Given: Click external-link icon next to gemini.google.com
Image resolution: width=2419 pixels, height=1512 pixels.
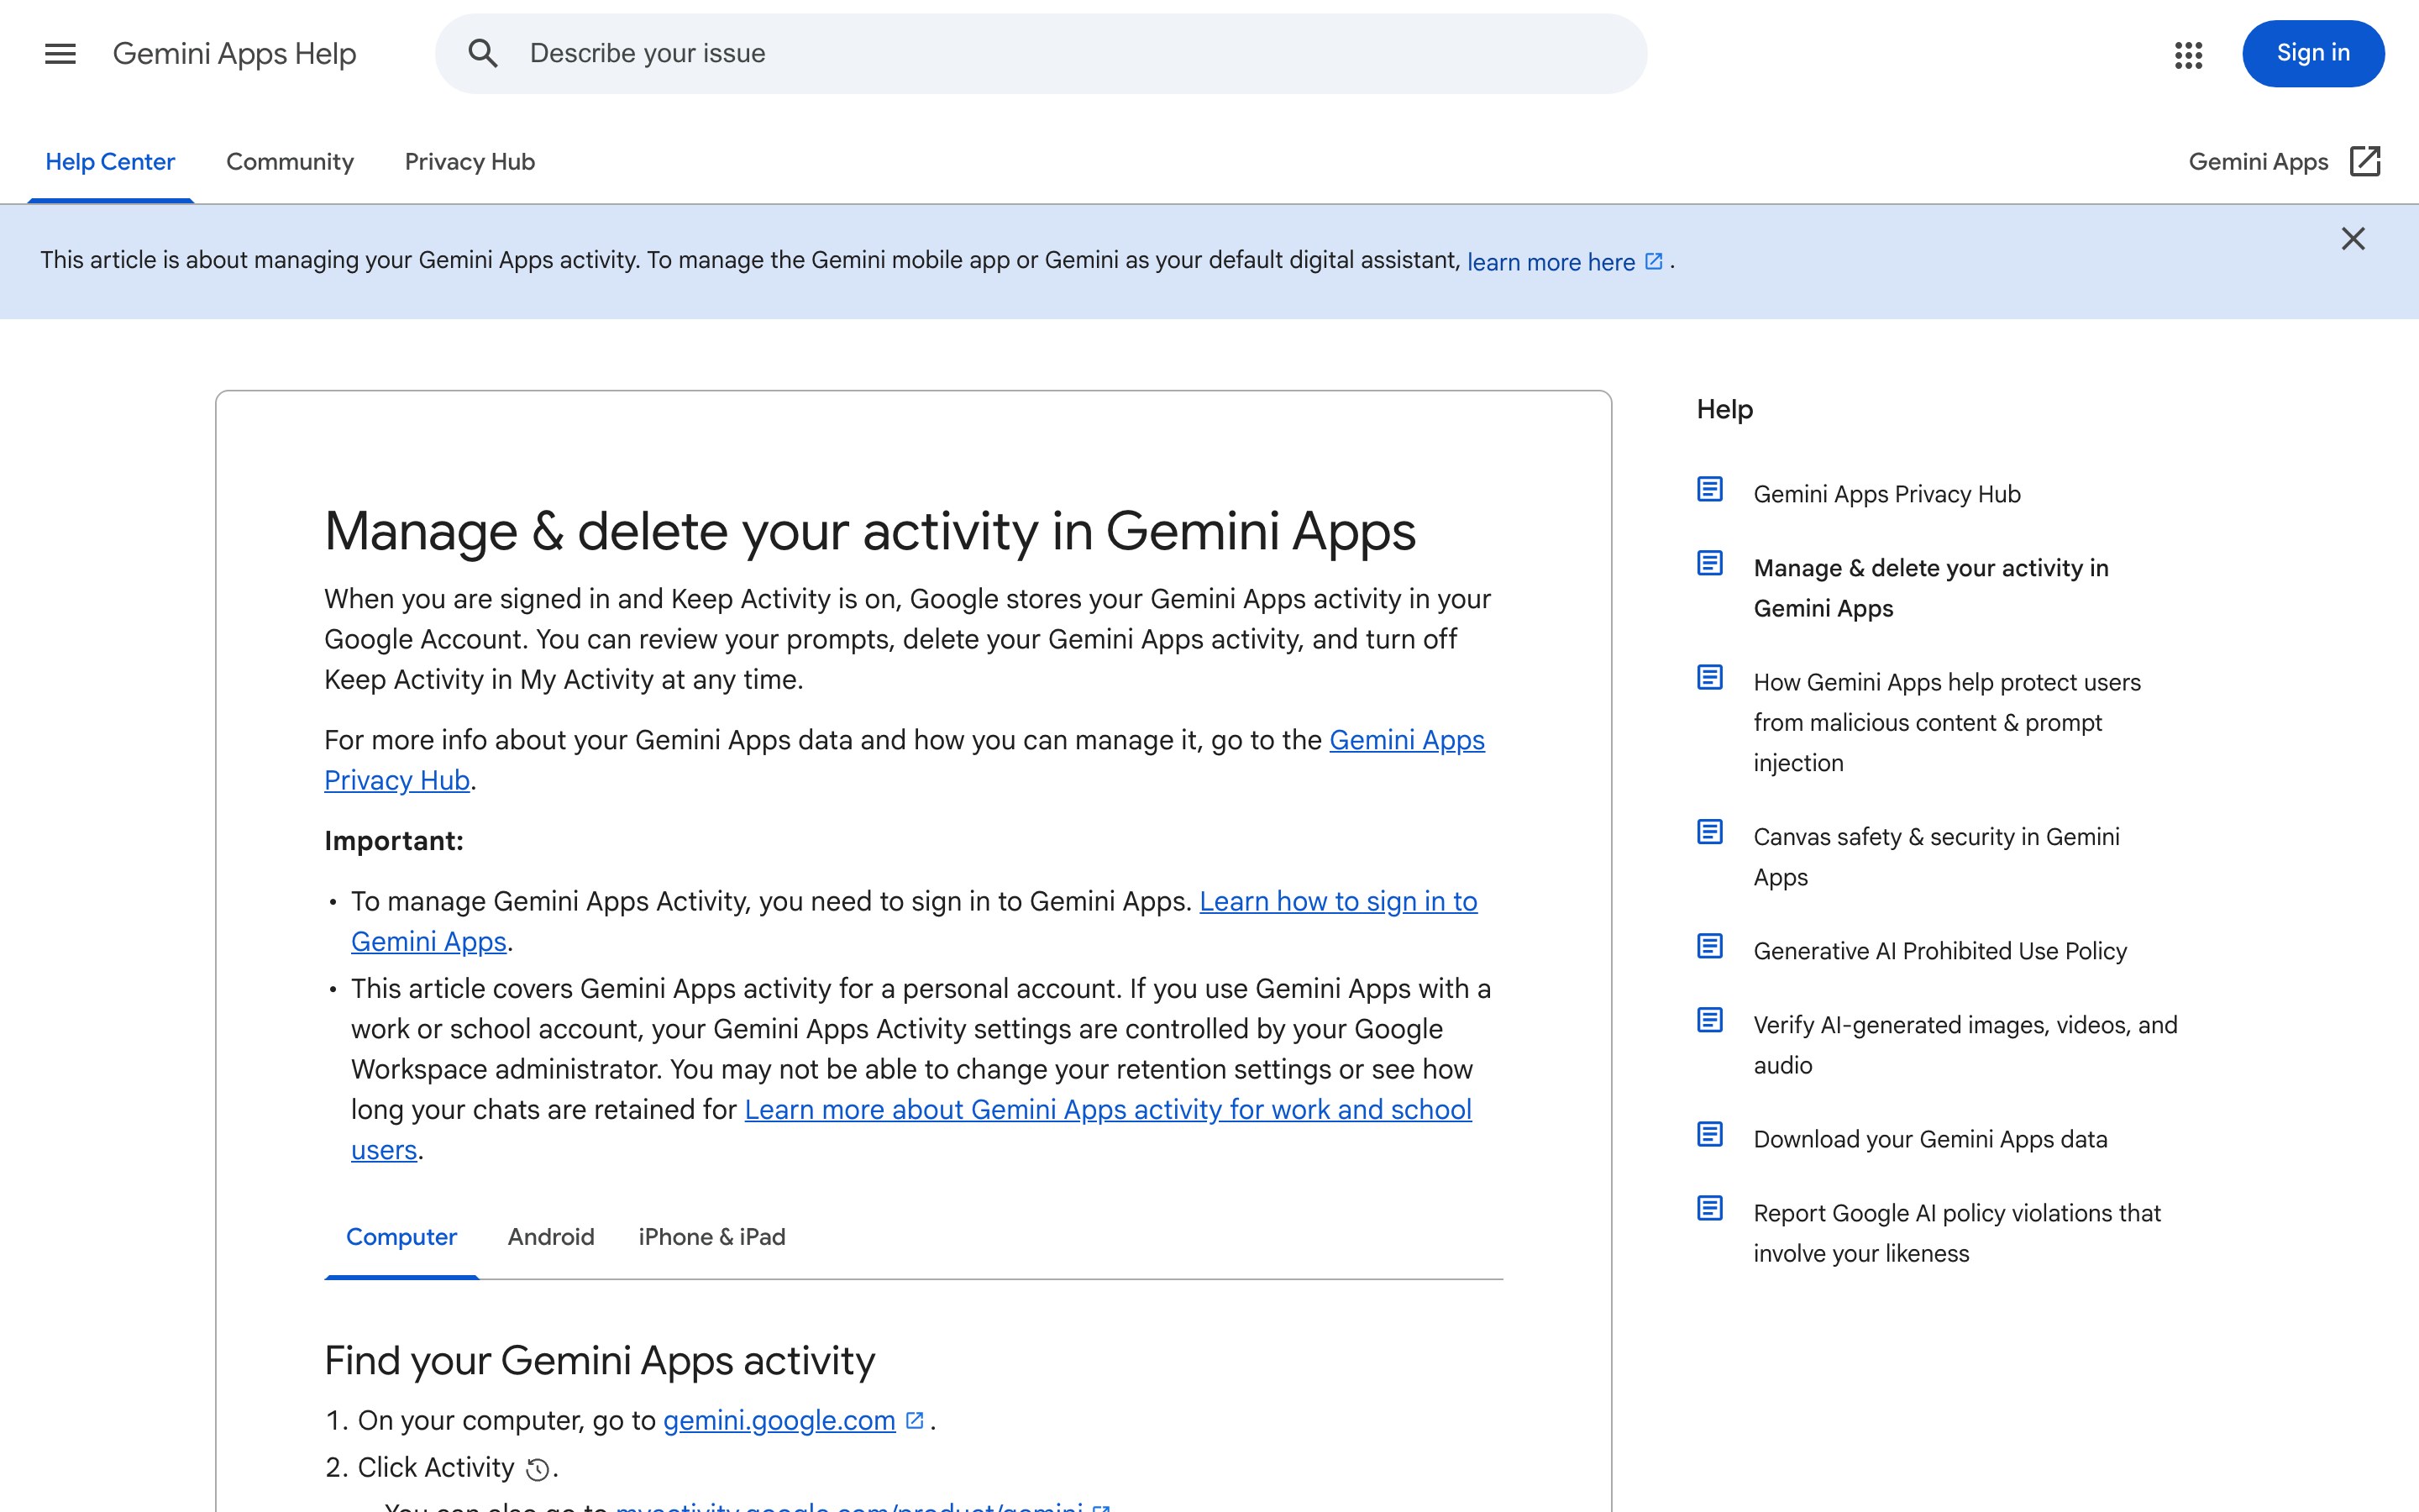Looking at the screenshot, I should pos(915,1420).
